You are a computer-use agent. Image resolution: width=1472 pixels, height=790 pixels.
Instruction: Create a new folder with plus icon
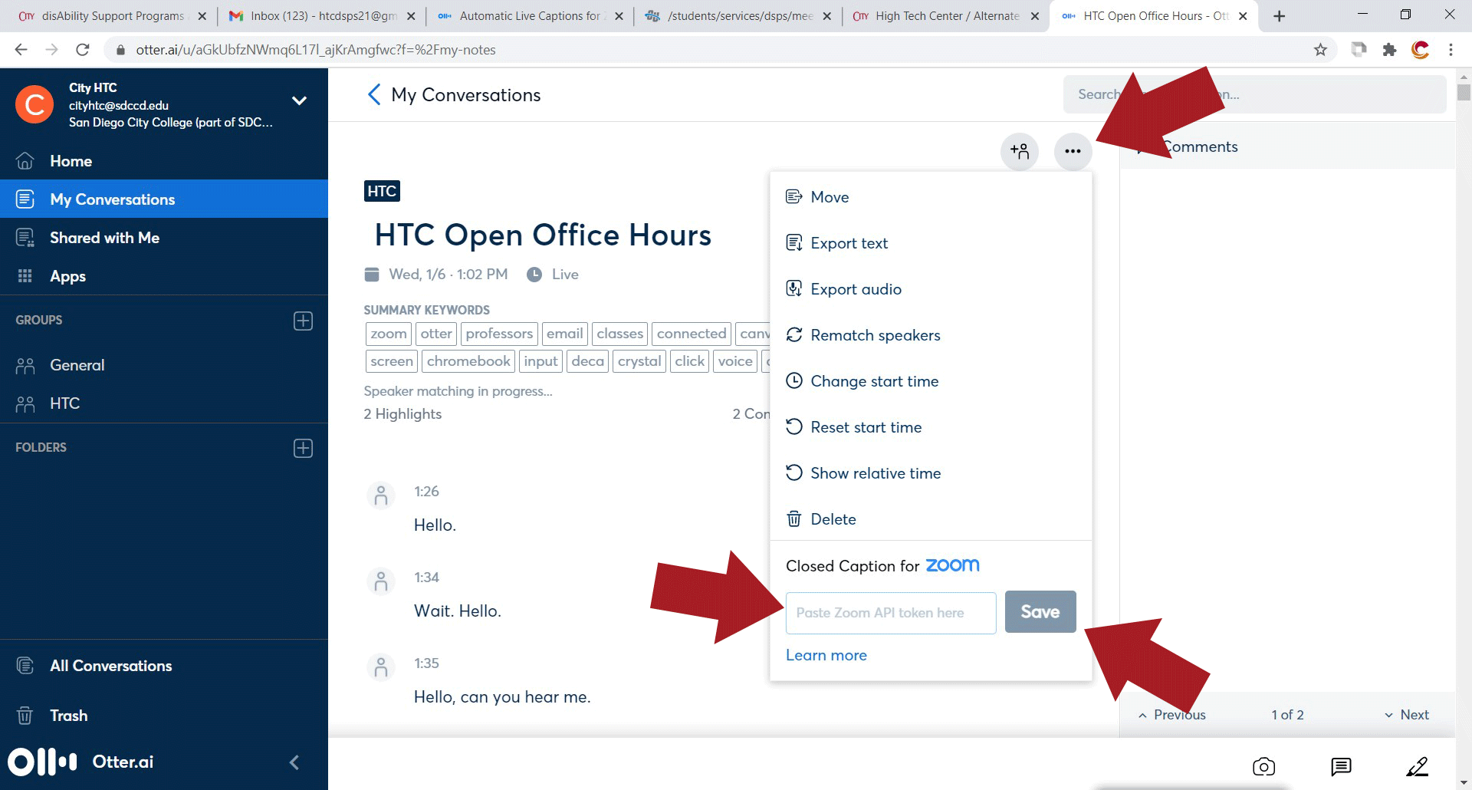(303, 448)
